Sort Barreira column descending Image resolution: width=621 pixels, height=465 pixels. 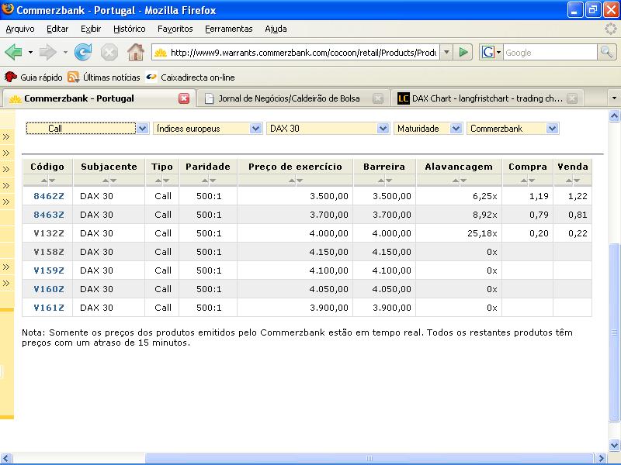(x=389, y=181)
